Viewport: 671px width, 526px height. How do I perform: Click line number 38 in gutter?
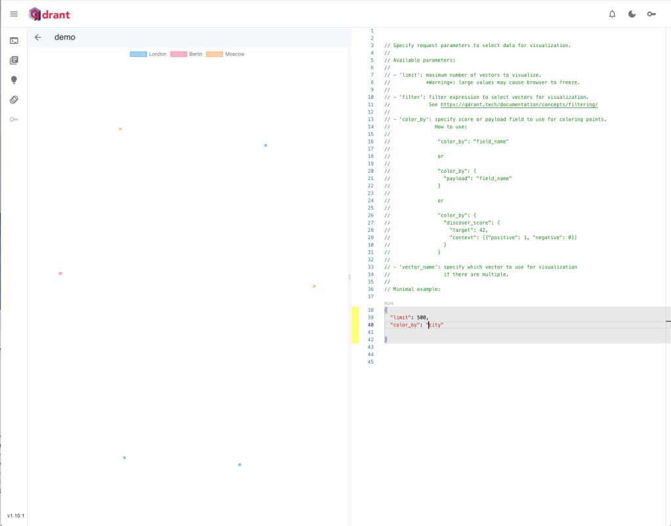pos(371,310)
